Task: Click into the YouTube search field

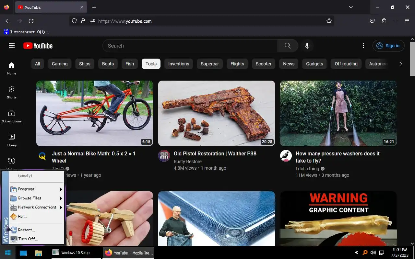Action: (x=190, y=46)
